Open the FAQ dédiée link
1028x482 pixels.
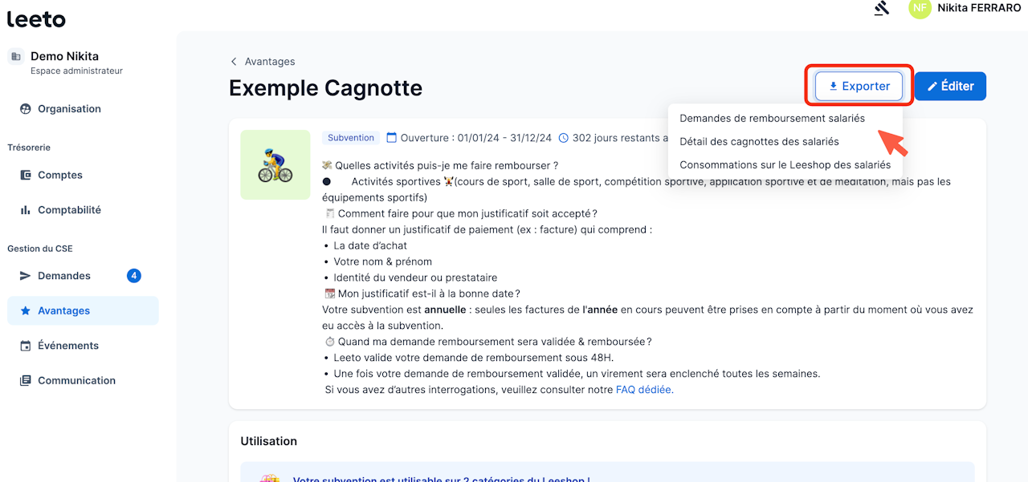(x=644, y=390)
